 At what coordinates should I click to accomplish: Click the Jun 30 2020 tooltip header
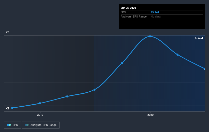(x=128, y=8)
